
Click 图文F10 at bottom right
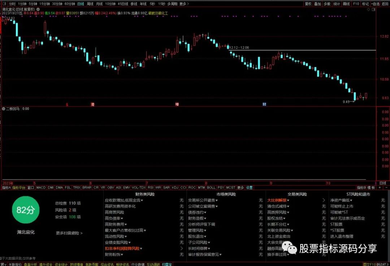tap(369, 264)
